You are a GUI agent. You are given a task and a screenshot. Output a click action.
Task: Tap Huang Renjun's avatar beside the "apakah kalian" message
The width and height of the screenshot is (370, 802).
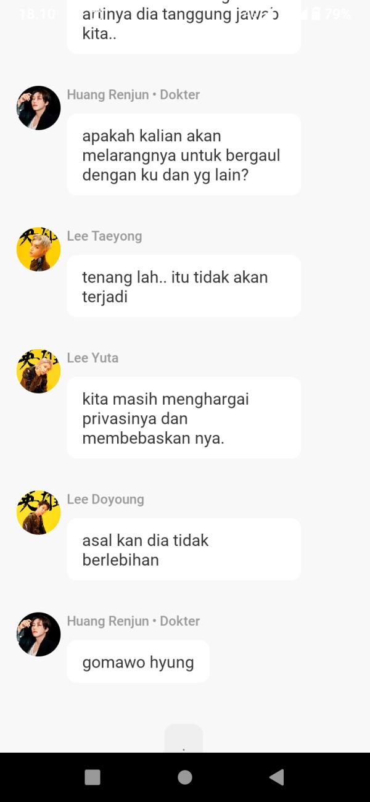[x=38, y=108]
